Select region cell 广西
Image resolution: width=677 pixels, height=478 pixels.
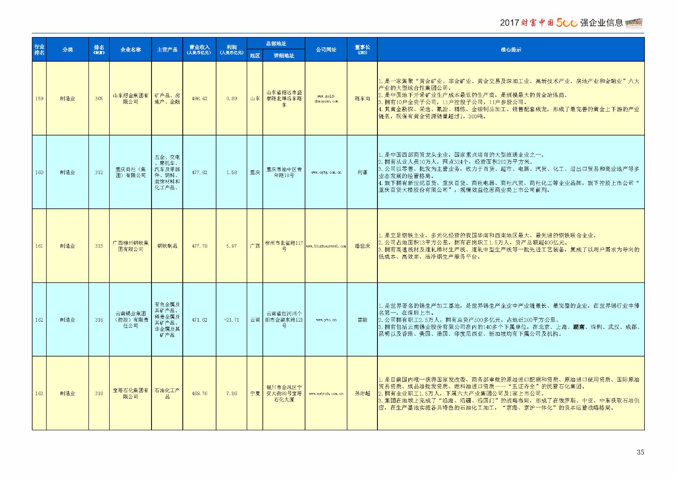tap(255, 246)
